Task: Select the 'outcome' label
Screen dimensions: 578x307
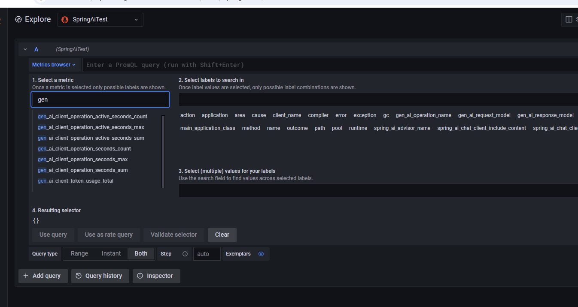Action: (x=298, y=128)
